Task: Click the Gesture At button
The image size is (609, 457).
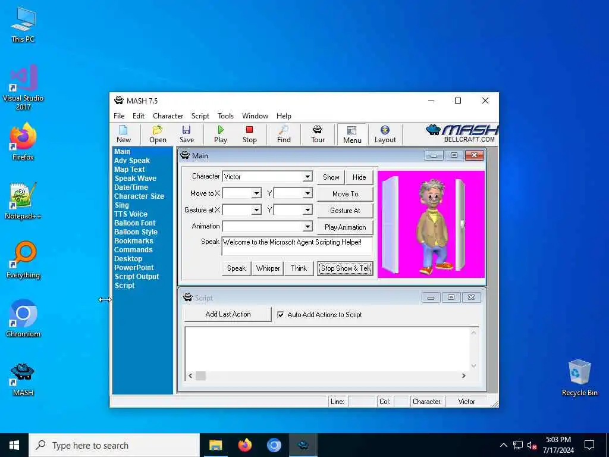Action: click(x=346, y=211)
